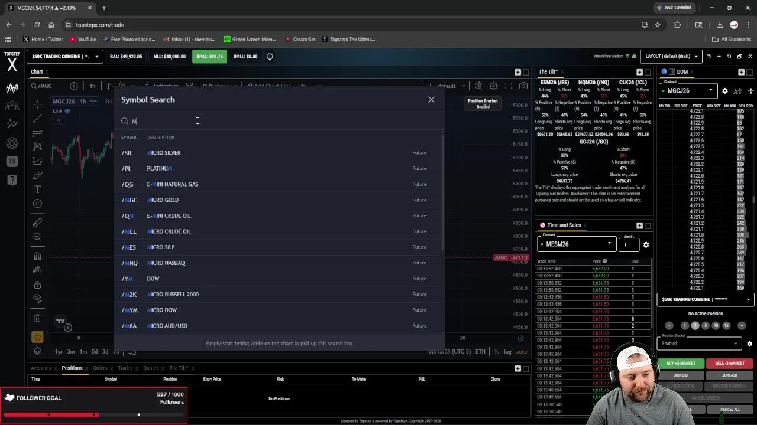This screenshot has width=757, height=425.
Task: Select /PL Platinum from results
Action: (279, 168)
